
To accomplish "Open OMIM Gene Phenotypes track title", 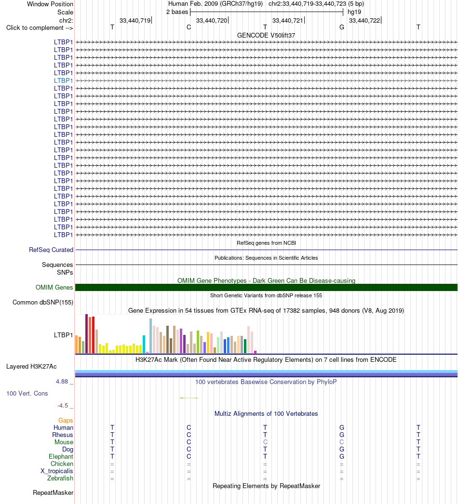I will click(266, 280).
